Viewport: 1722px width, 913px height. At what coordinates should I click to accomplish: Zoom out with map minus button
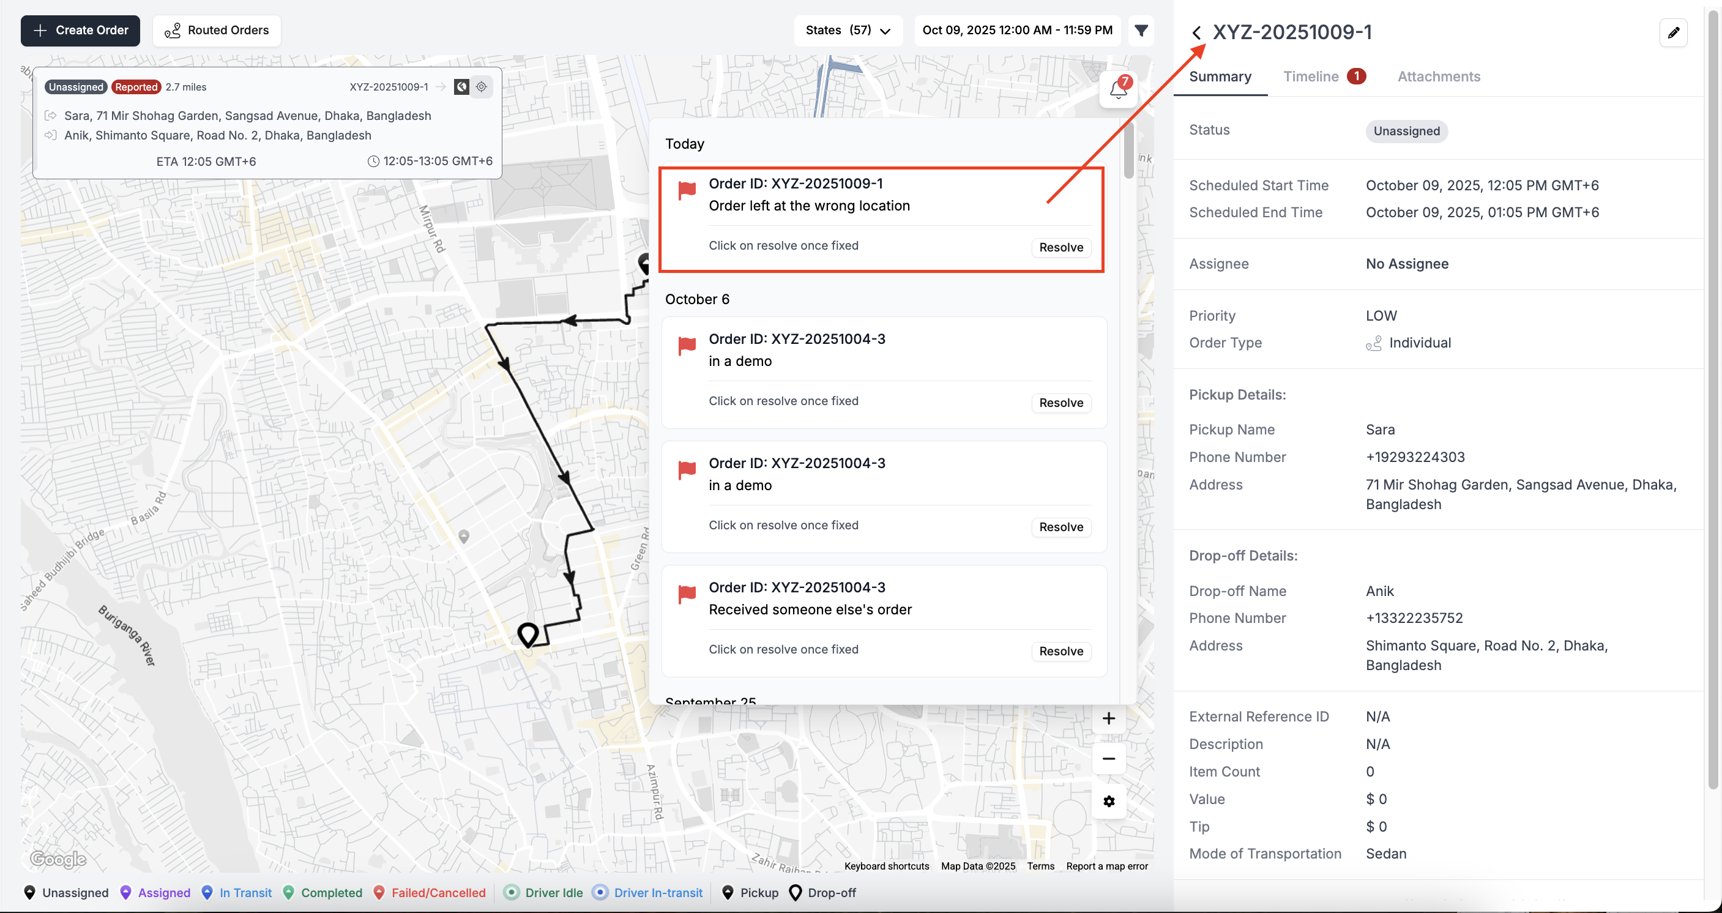coord(1108,759)
